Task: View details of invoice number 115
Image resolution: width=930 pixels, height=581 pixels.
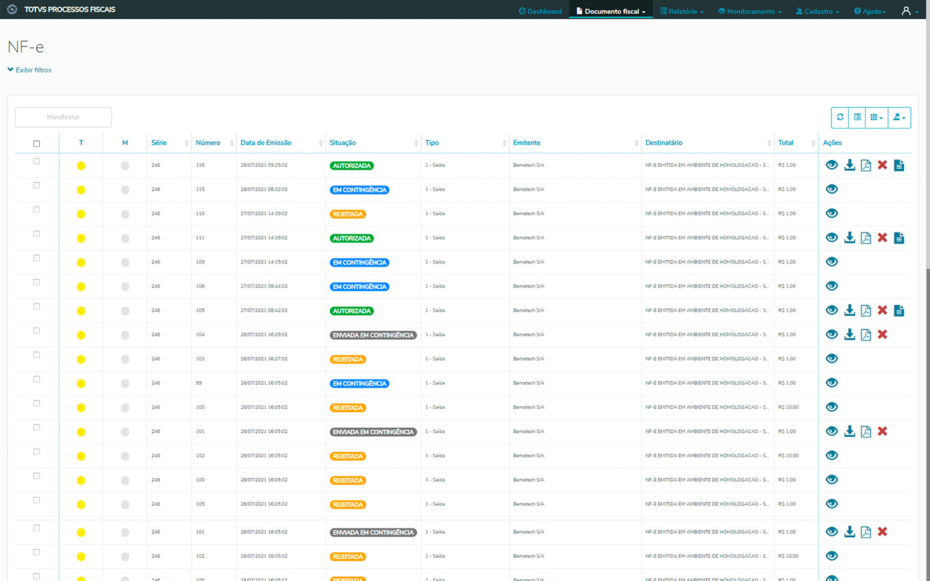Action: [832, 189]
